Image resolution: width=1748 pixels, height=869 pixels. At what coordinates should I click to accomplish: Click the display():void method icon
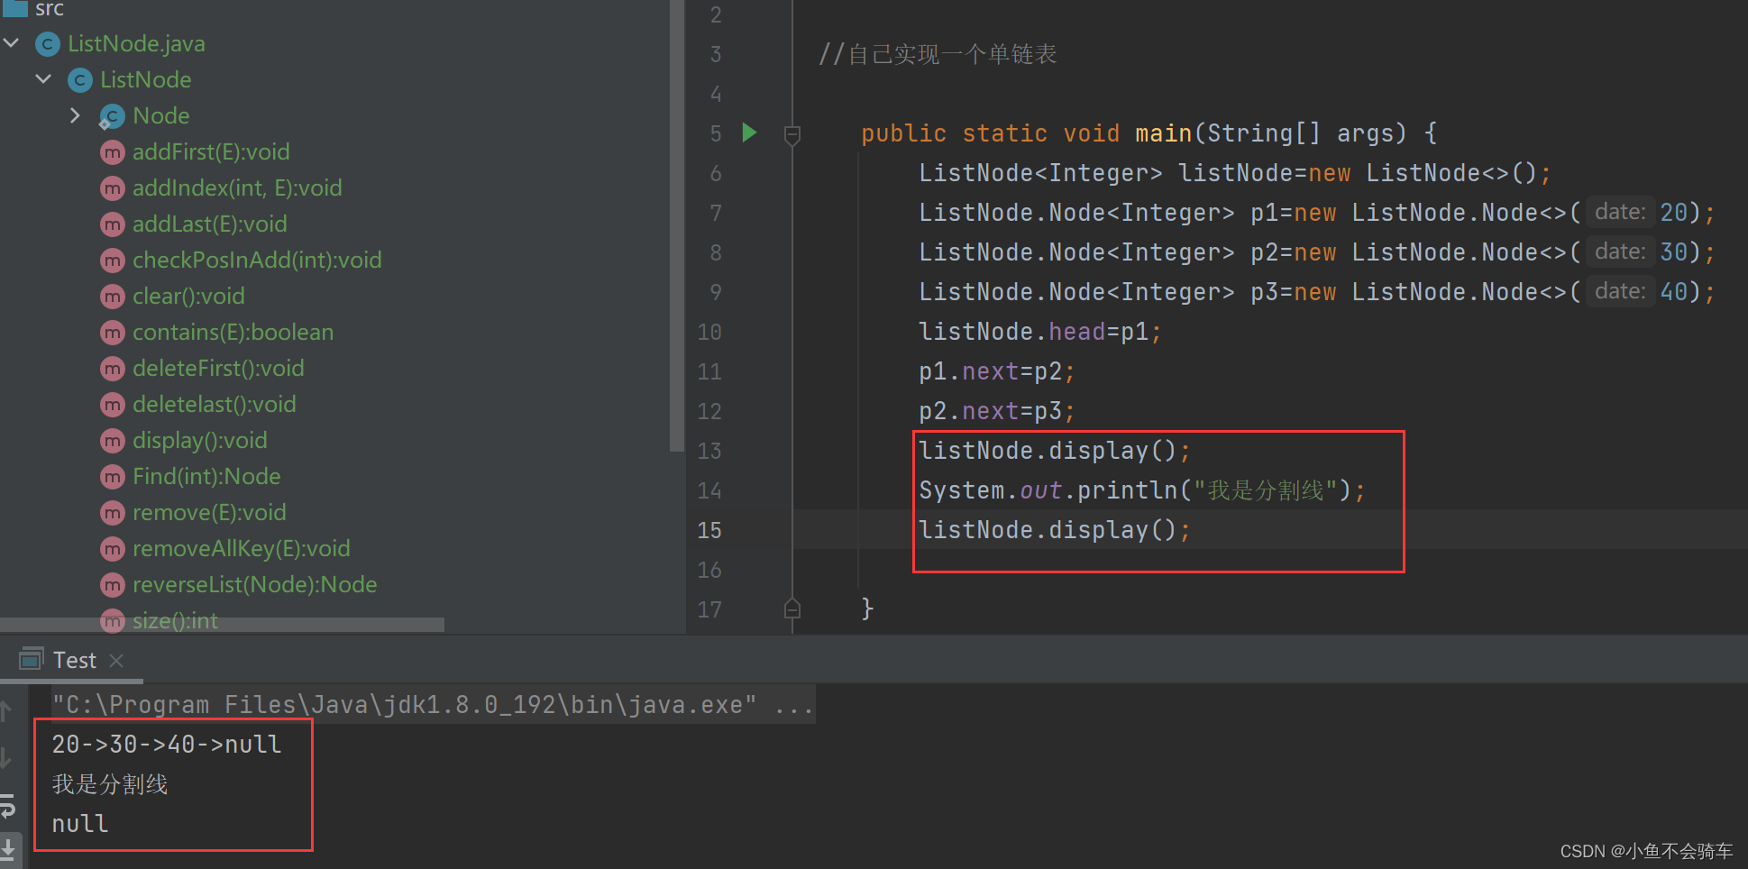click(112, 441)
